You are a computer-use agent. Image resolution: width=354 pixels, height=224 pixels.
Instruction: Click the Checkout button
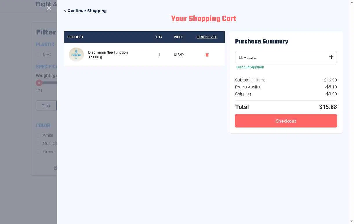click(x=286, y=121)
